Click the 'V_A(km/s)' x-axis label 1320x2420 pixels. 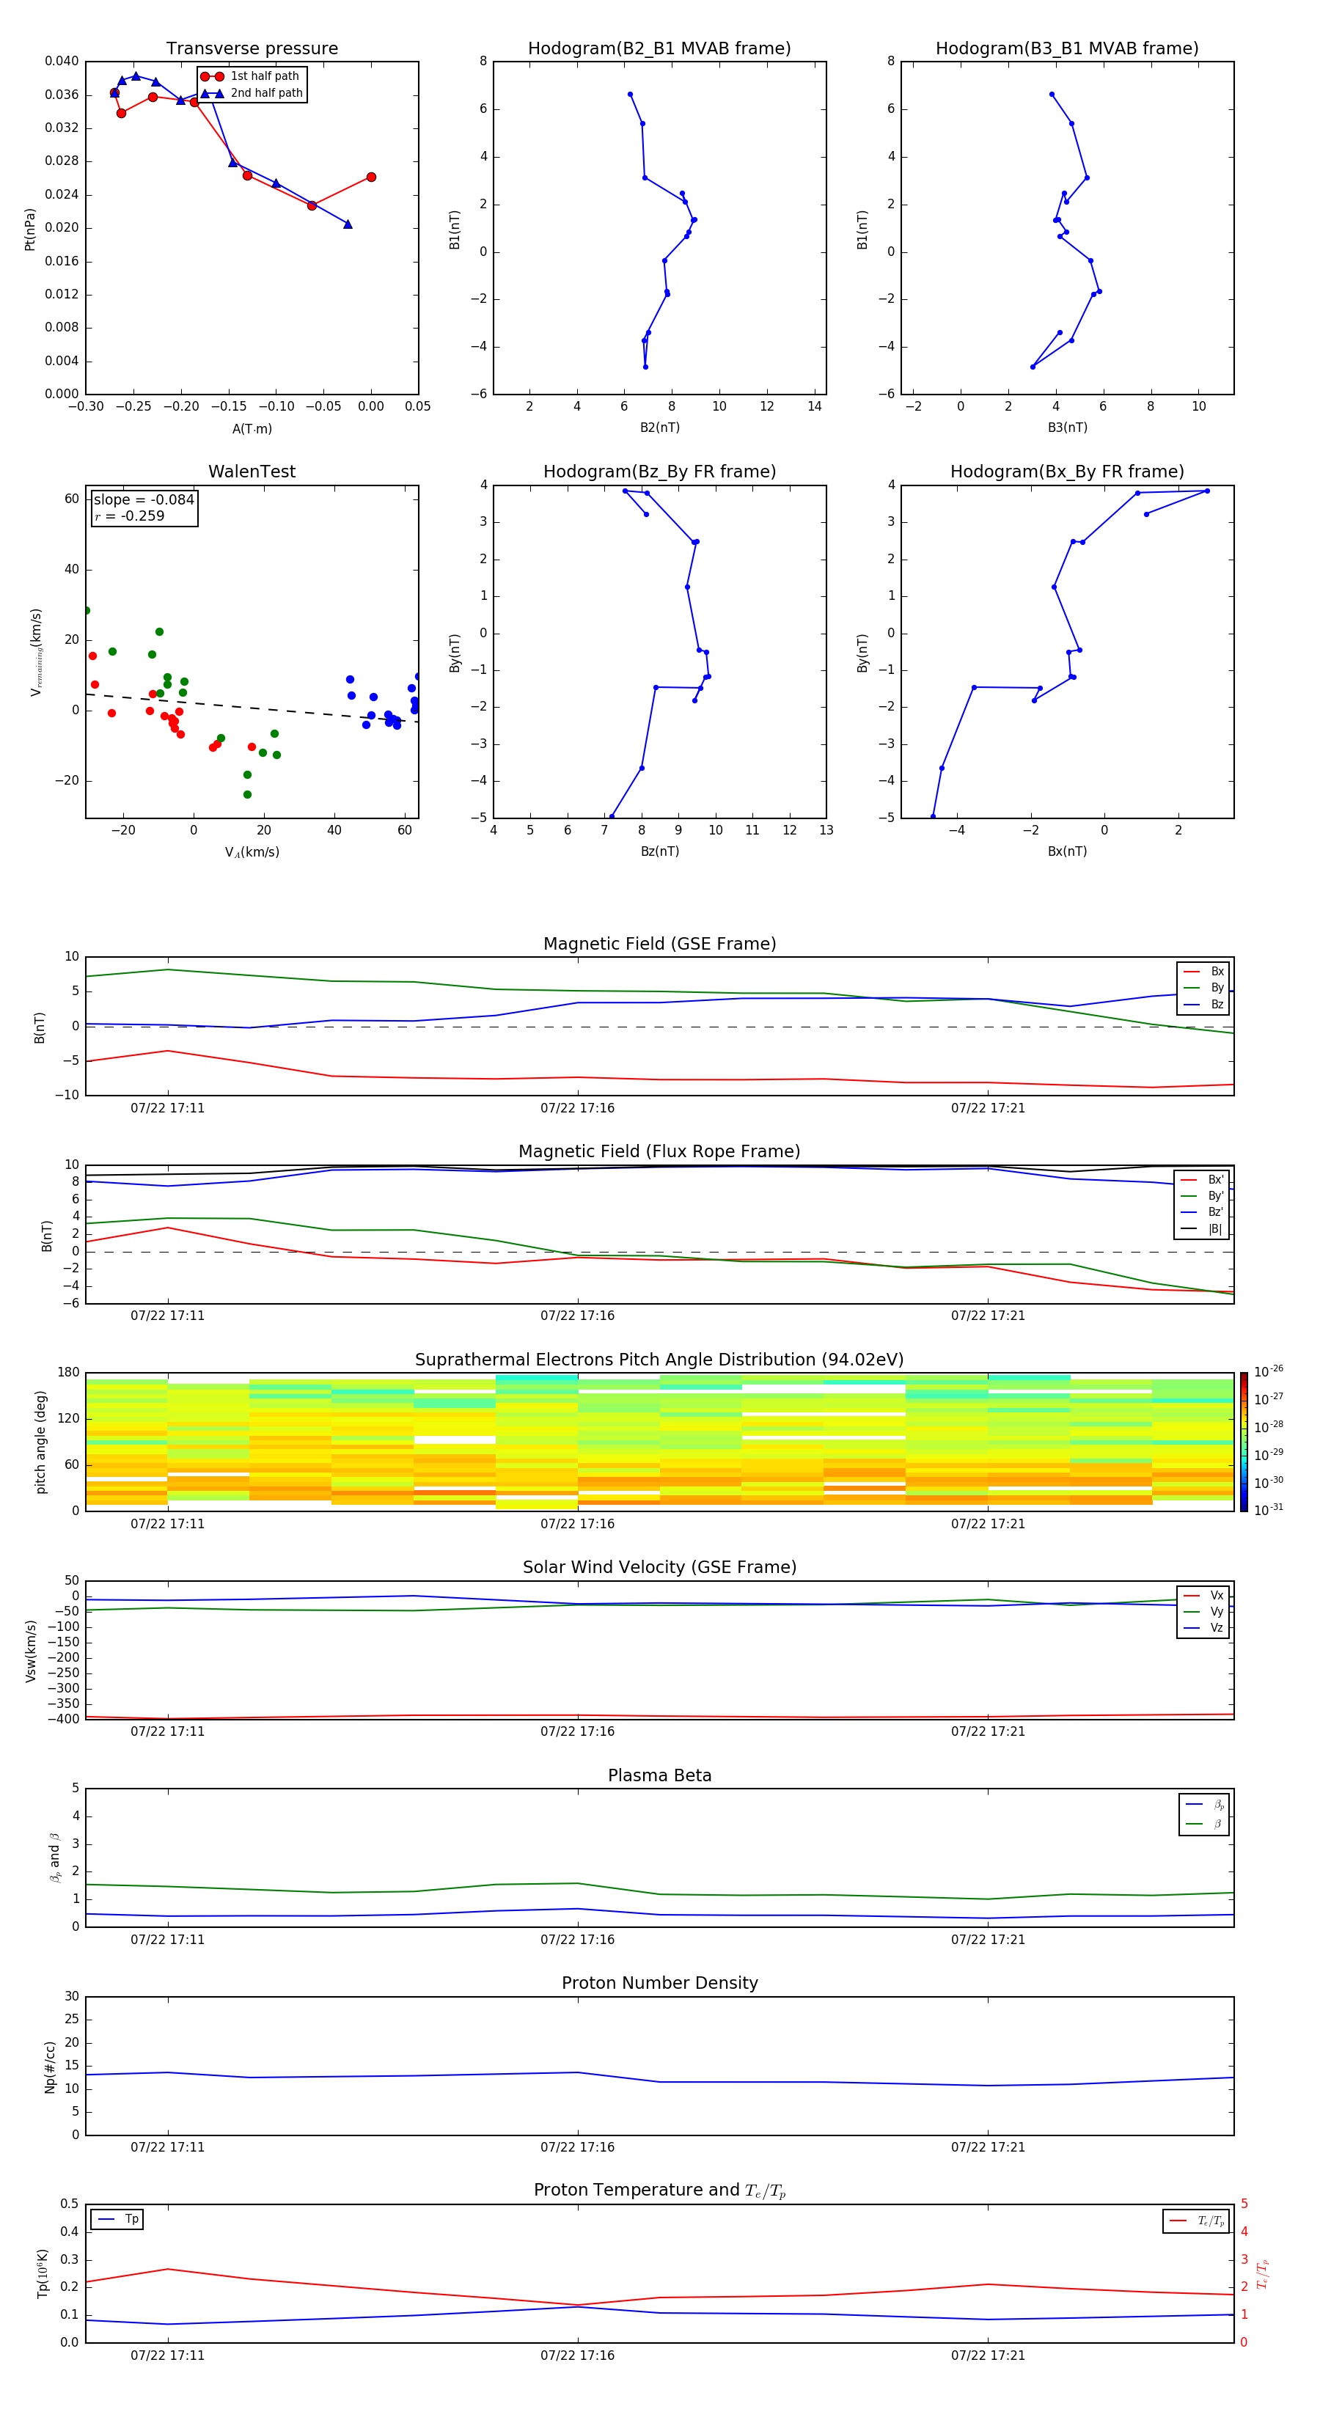point(252,852)
